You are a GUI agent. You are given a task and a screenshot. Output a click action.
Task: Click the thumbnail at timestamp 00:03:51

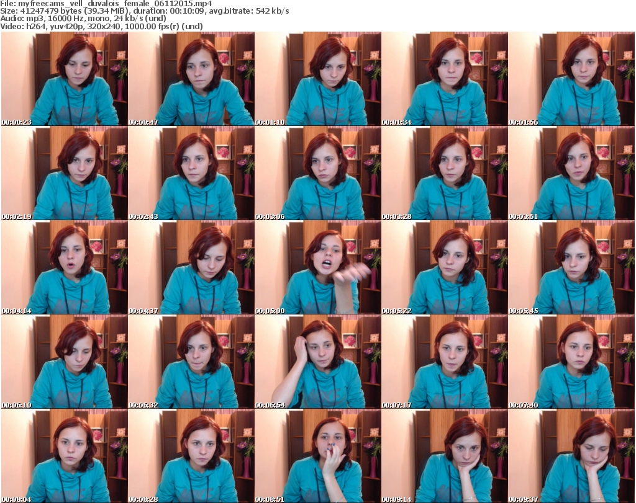pos(571,173)
